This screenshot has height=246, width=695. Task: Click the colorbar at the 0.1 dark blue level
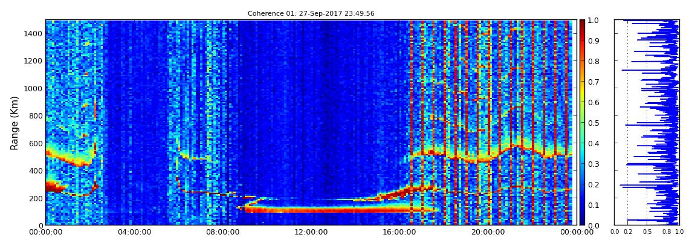(581, 205)
